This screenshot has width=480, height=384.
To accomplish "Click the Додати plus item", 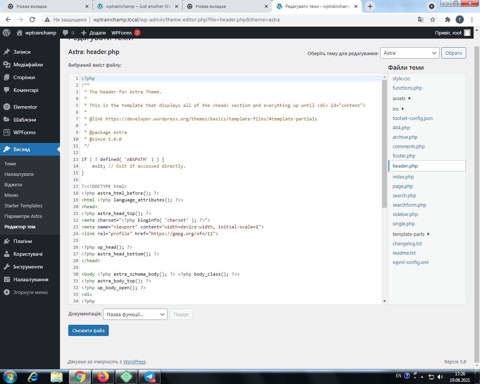I will 93,33.
